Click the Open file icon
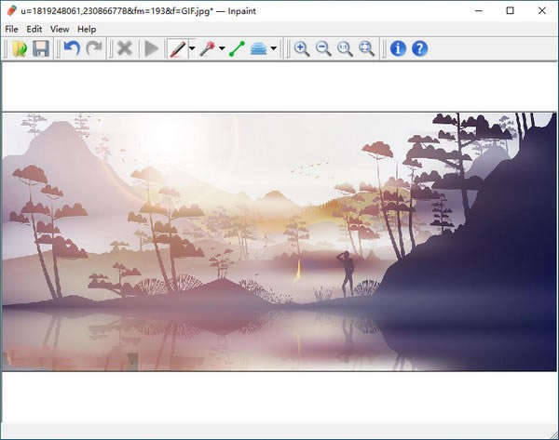This screenshot has height=440, width=559. click(x=19, y=48)
